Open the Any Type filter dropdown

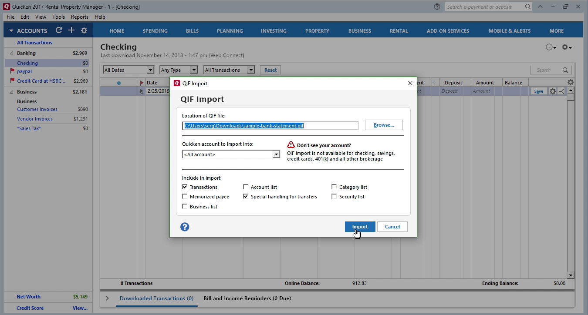coord(179,70)
